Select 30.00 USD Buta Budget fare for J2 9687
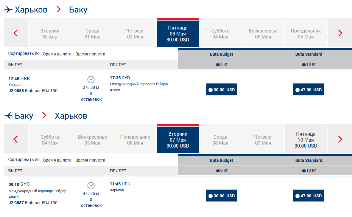Image resolution: width=352 pixels, height=217 pixels. coord(221,196)
